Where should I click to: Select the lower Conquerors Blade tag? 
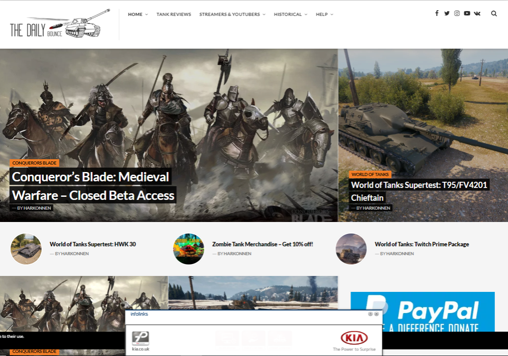click(35, 352)
